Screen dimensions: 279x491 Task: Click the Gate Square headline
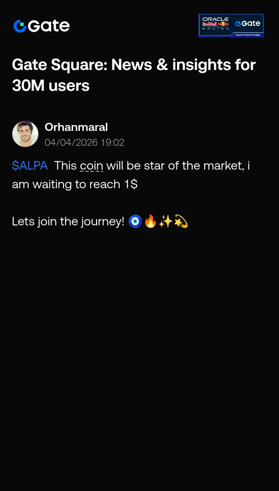(134, 65)
